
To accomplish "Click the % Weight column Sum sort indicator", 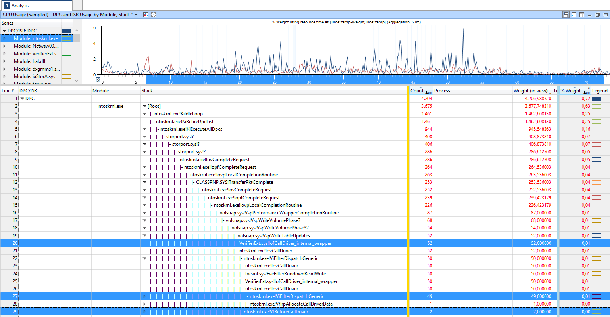I will pos(586,92).
